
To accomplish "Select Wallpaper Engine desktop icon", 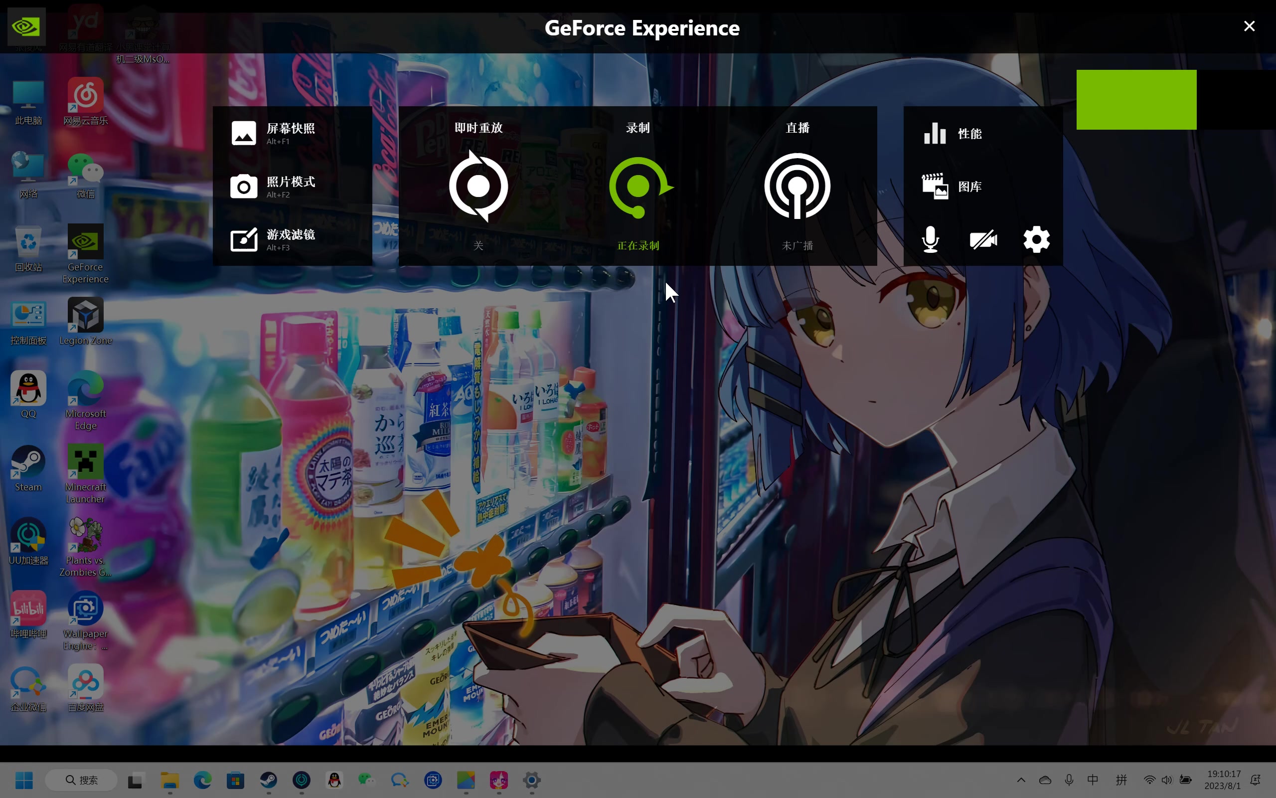I will tap(85, 620).
